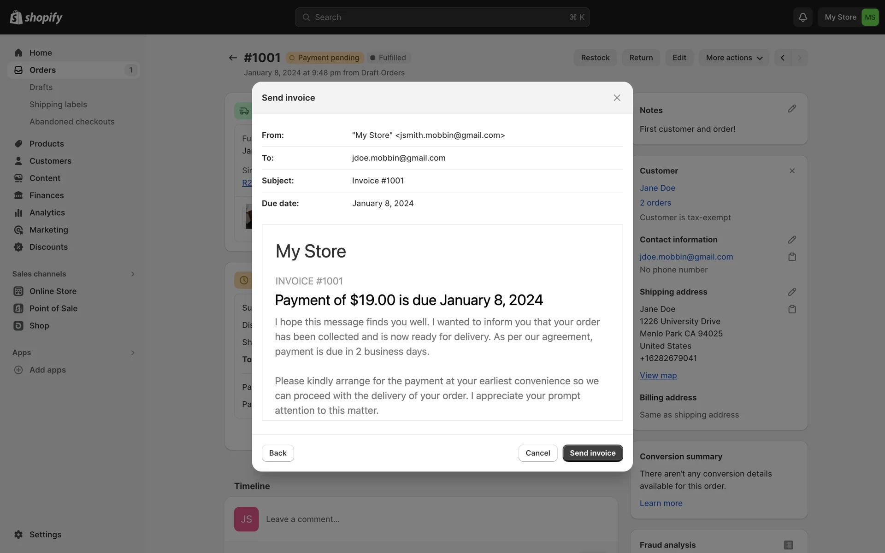The height and width of the screenshot is (553, 885).
Task: Open the More actions dropdown
Action: tap(734, 58)
